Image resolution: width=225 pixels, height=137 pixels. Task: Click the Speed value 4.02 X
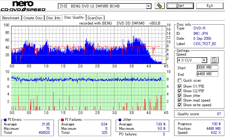click(x=216, y=133)
